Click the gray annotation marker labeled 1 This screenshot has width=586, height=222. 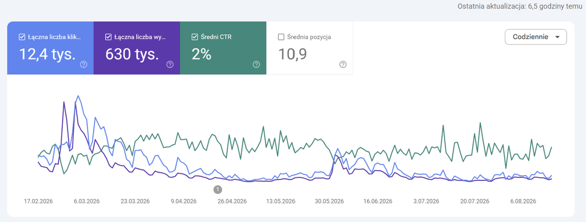[x=218, y=189]
